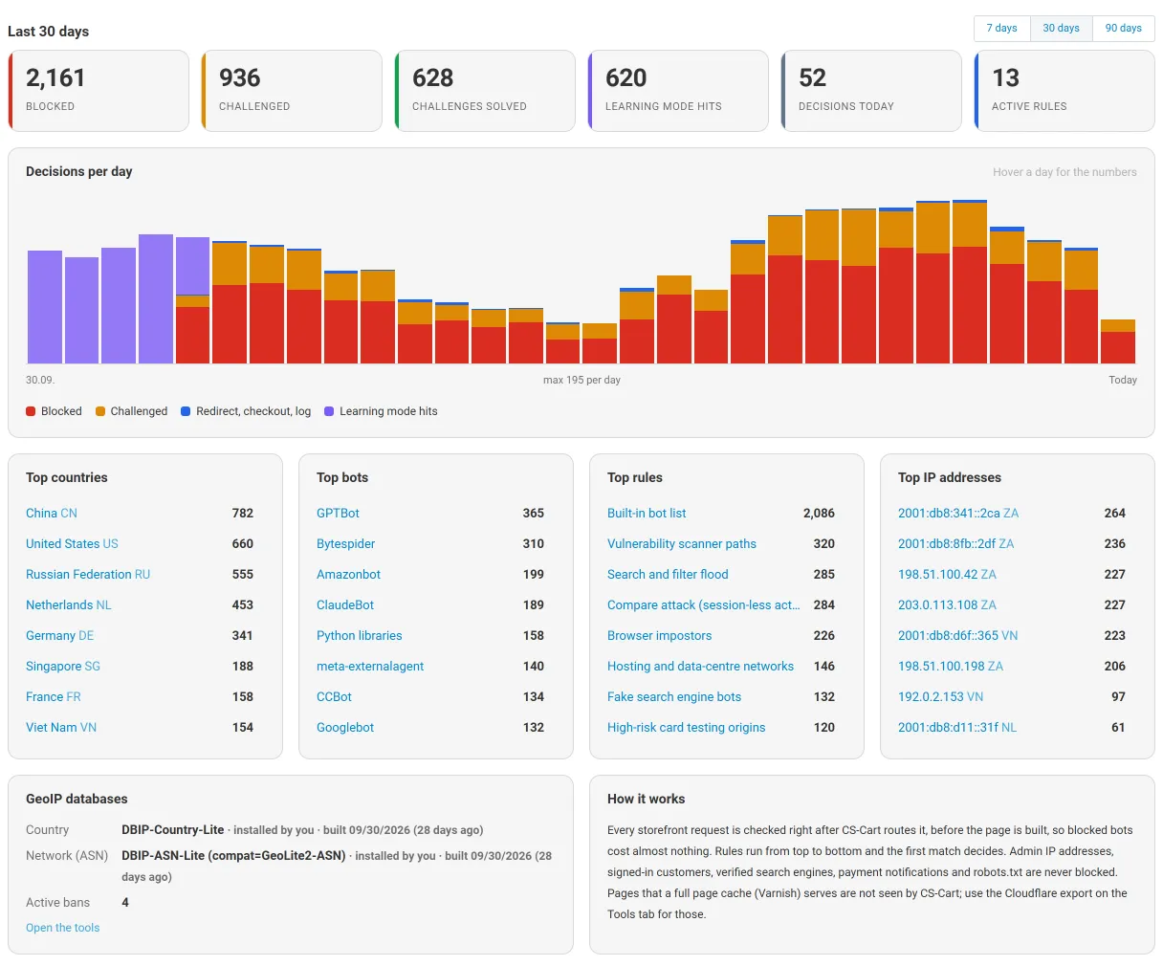This screenshot has width=1163, height=966.
Task: Switch to the 90 days range
Action: (1123, 29)
